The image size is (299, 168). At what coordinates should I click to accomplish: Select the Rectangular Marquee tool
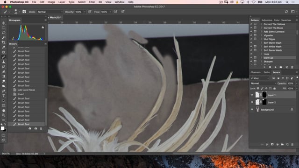(3, 28)
